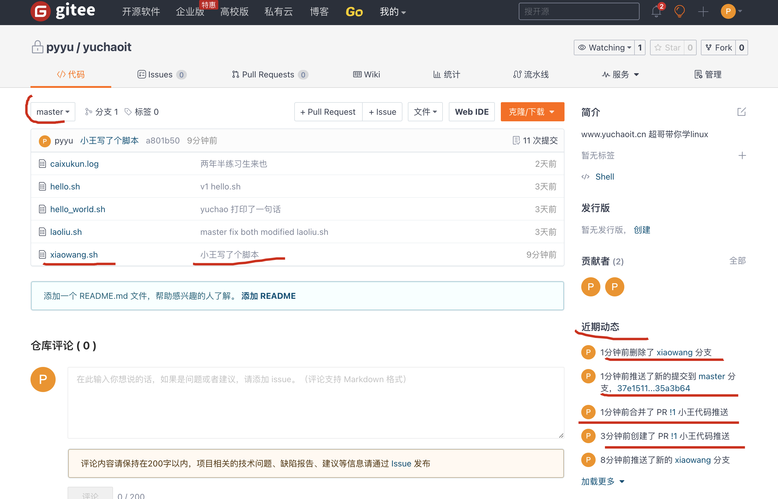The image size is (778, 499).
Task: Open the Web IDE
Action: [471, 112]
